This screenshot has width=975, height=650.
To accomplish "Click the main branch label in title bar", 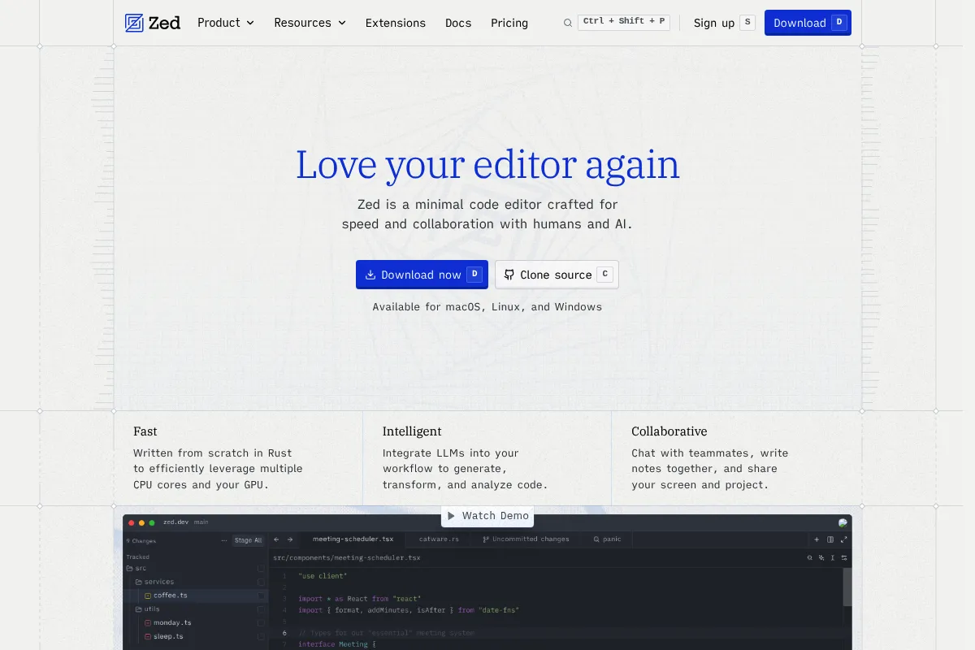I will [x=201, y=522].
